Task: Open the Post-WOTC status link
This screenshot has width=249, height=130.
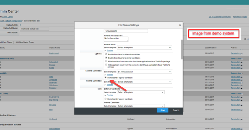Action: [54, 97]
